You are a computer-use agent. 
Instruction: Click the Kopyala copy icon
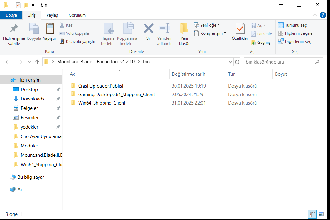tap(34, 28)
